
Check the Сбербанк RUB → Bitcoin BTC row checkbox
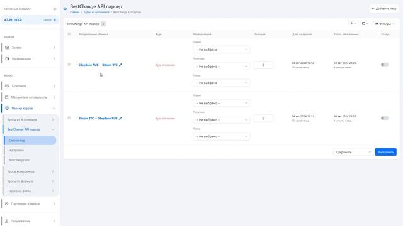(69, 65)
